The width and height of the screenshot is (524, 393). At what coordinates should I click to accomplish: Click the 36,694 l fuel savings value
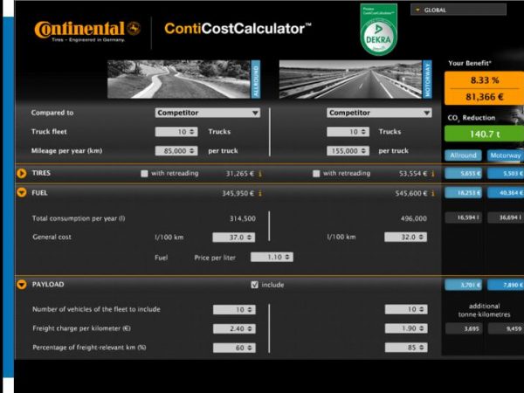click(506, 217)
